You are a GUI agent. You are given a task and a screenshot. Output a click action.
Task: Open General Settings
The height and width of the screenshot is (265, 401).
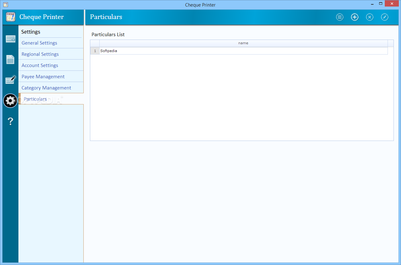(x=51, y=43)
